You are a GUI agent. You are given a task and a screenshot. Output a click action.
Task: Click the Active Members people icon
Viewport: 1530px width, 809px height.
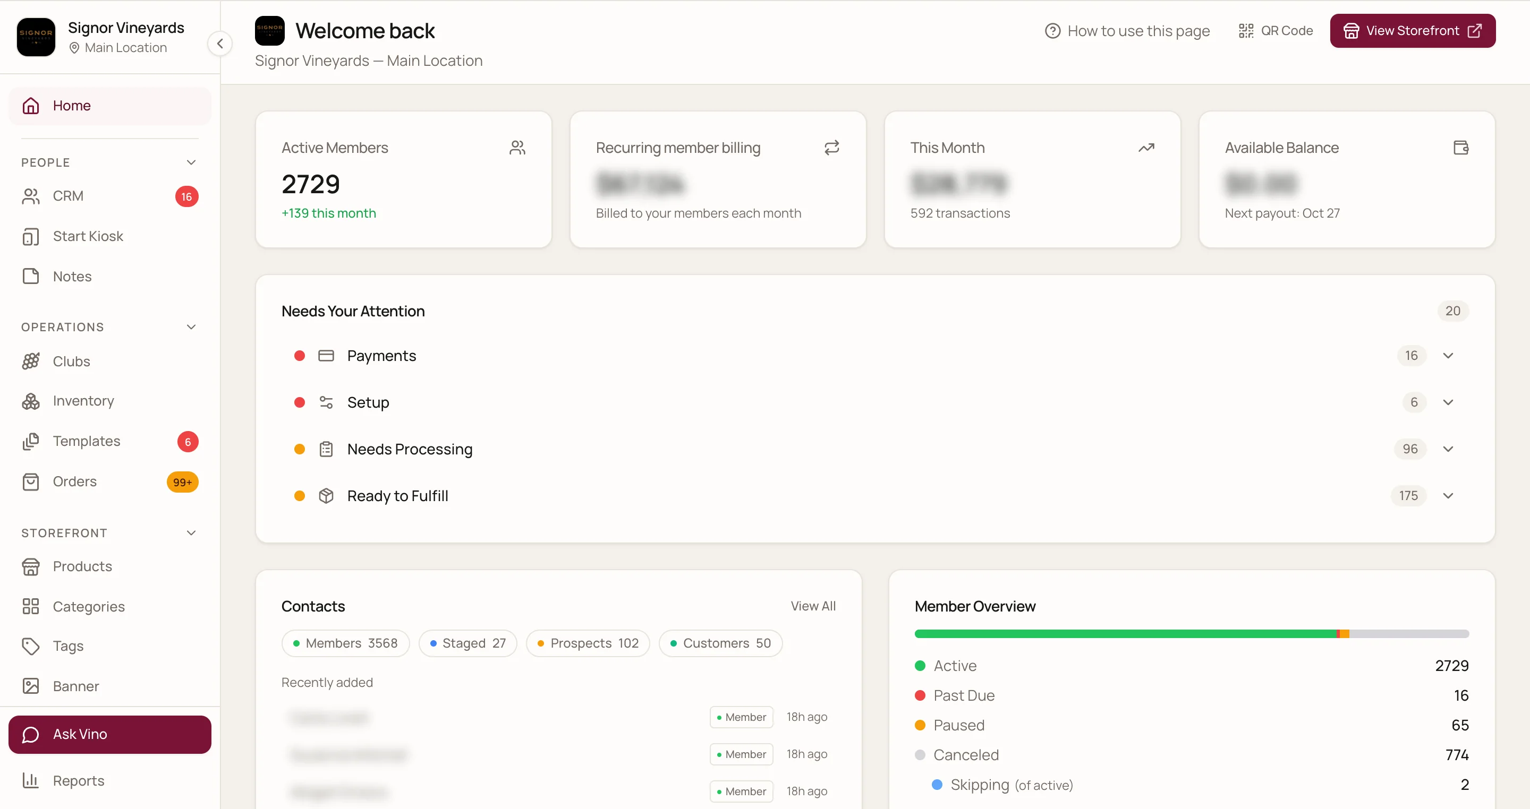click(x=517, y=148)
